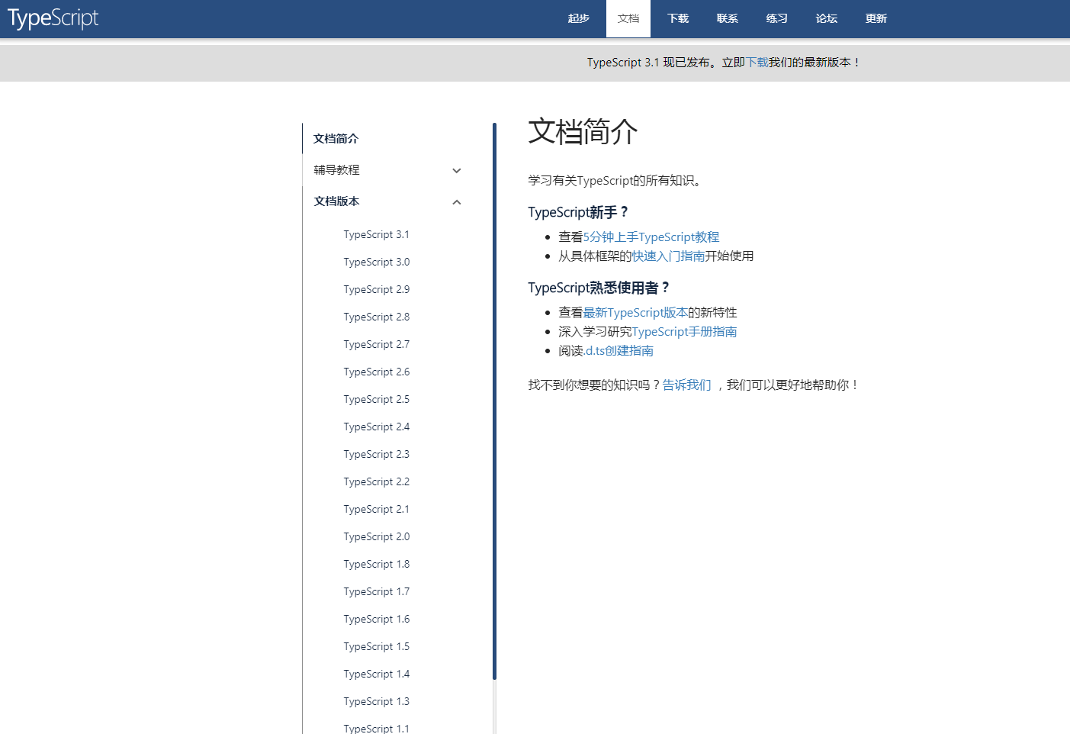Click the 文档简介 page heading

pos(583,132)
